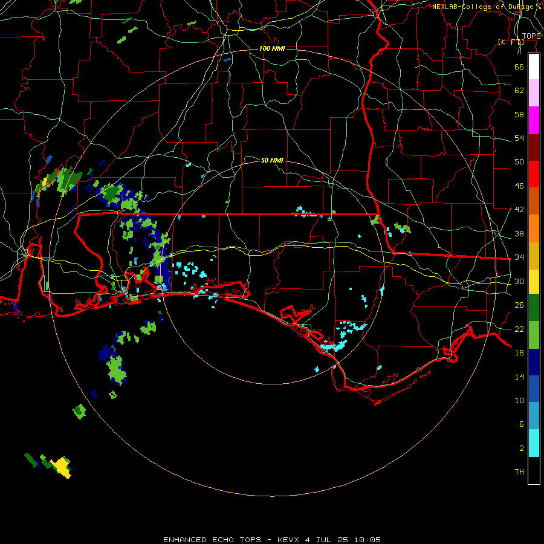
Task: Click the legend value "58"
Action: [519, 114]
